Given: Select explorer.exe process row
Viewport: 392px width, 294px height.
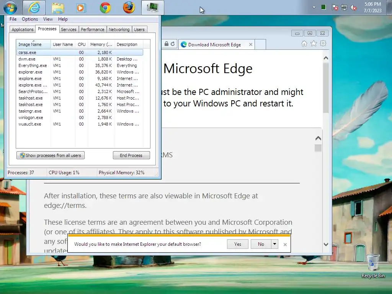Looking at the screenshot, I should [x=80, y=72].
